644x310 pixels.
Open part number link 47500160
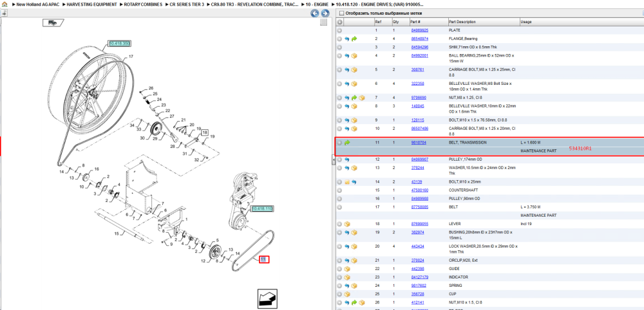[x=420, y=190]
